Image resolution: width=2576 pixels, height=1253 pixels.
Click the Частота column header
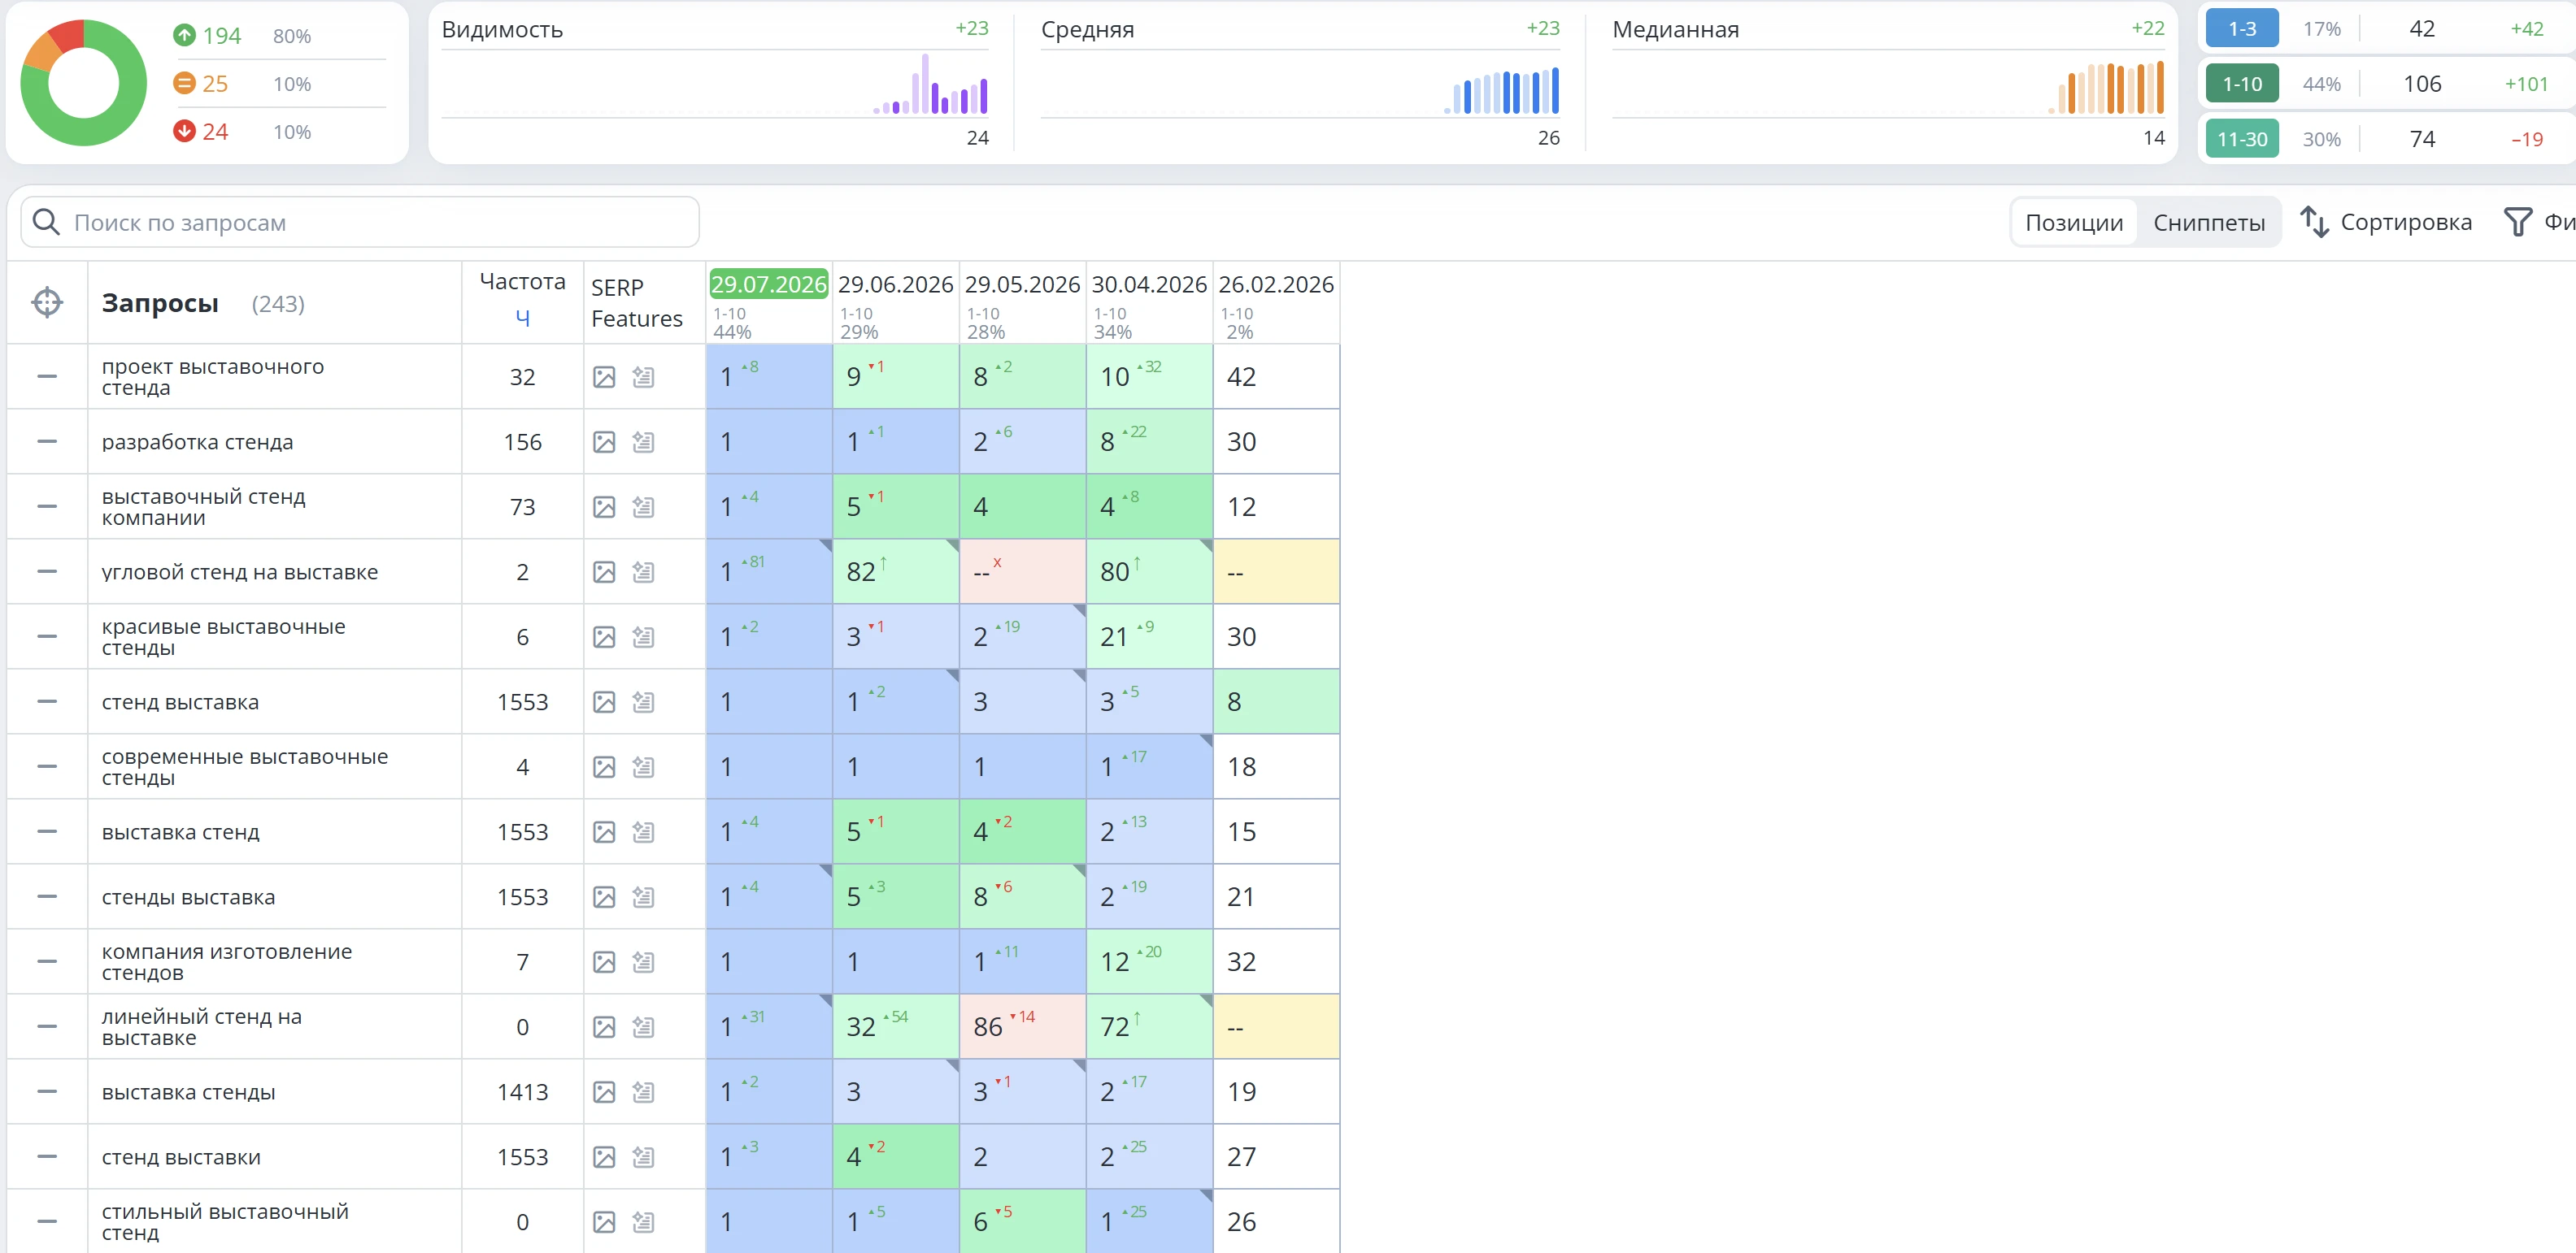(522, 282)
